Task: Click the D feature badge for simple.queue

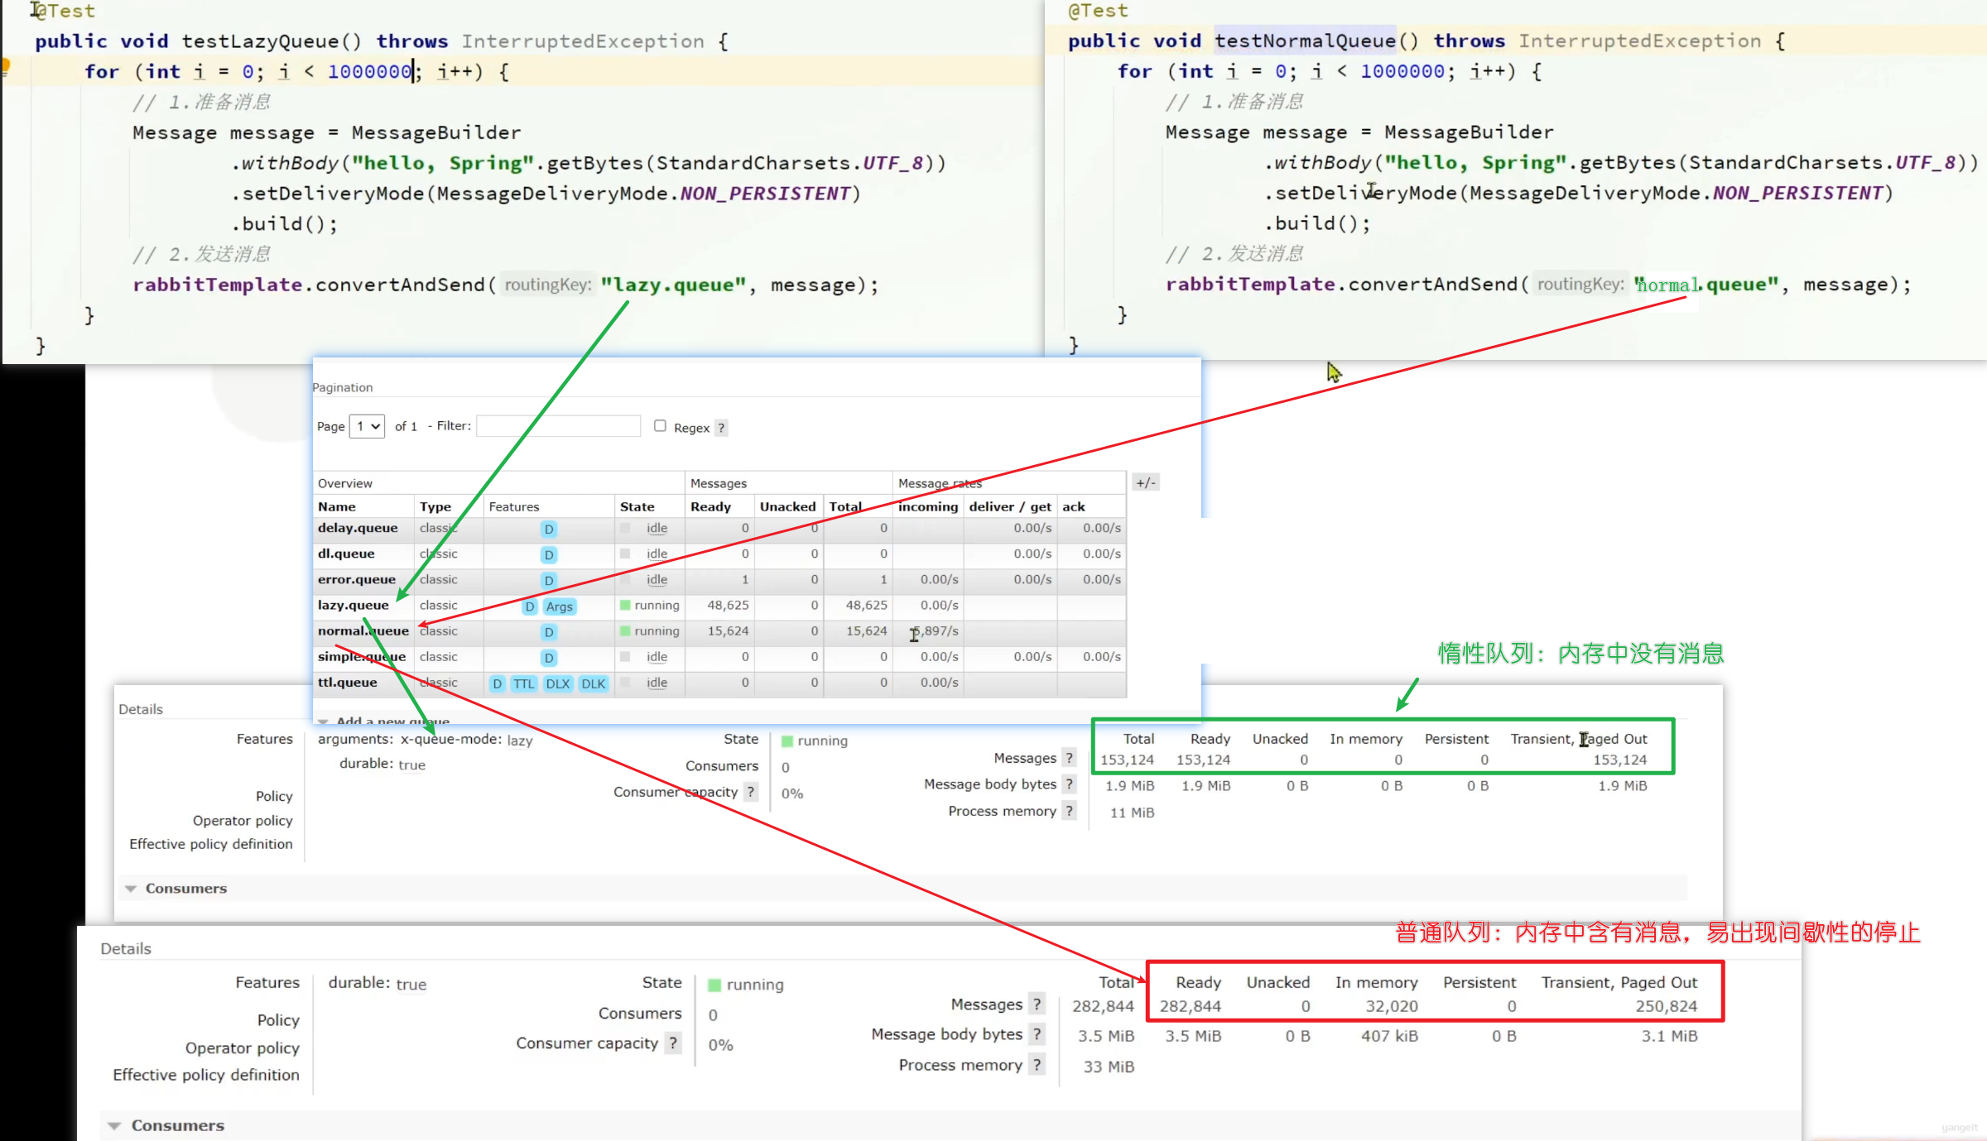Action: click(x=548, y=658)
